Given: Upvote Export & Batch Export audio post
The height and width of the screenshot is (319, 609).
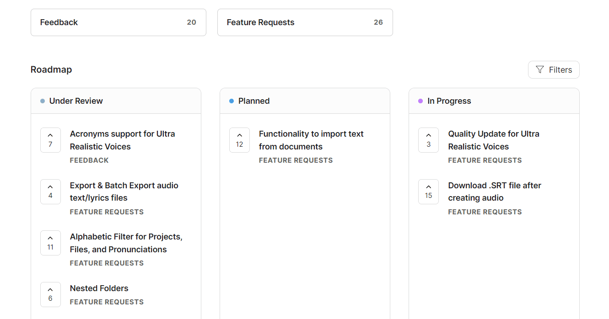Looking at the screenshot, I should click(x=50, y=191).
